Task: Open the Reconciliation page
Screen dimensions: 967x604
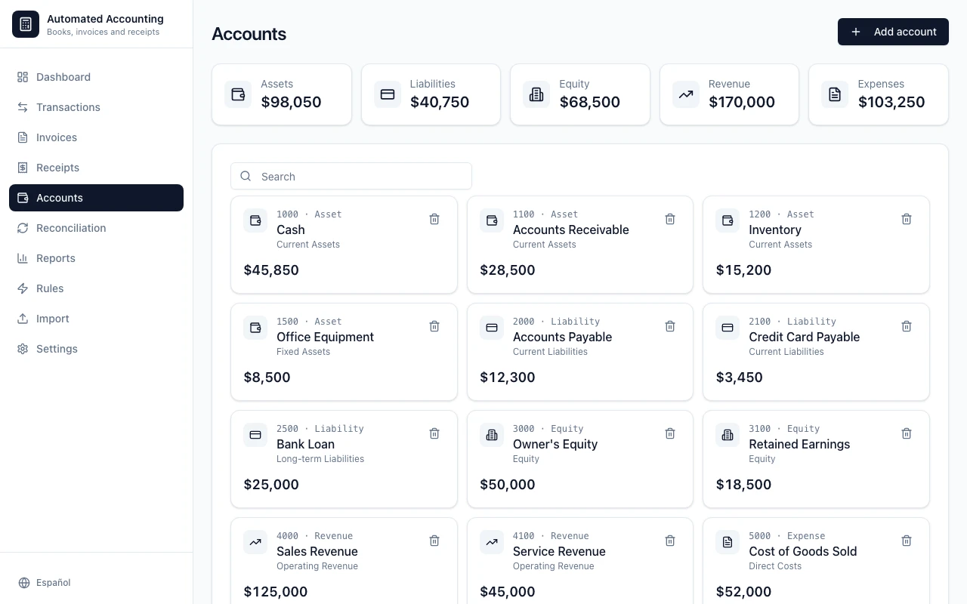Action: click(x=96, y=228)
